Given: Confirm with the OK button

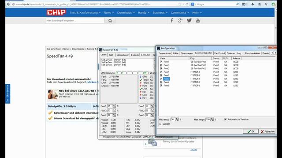Looking at the screenshot, I should [x=251, y=131].
